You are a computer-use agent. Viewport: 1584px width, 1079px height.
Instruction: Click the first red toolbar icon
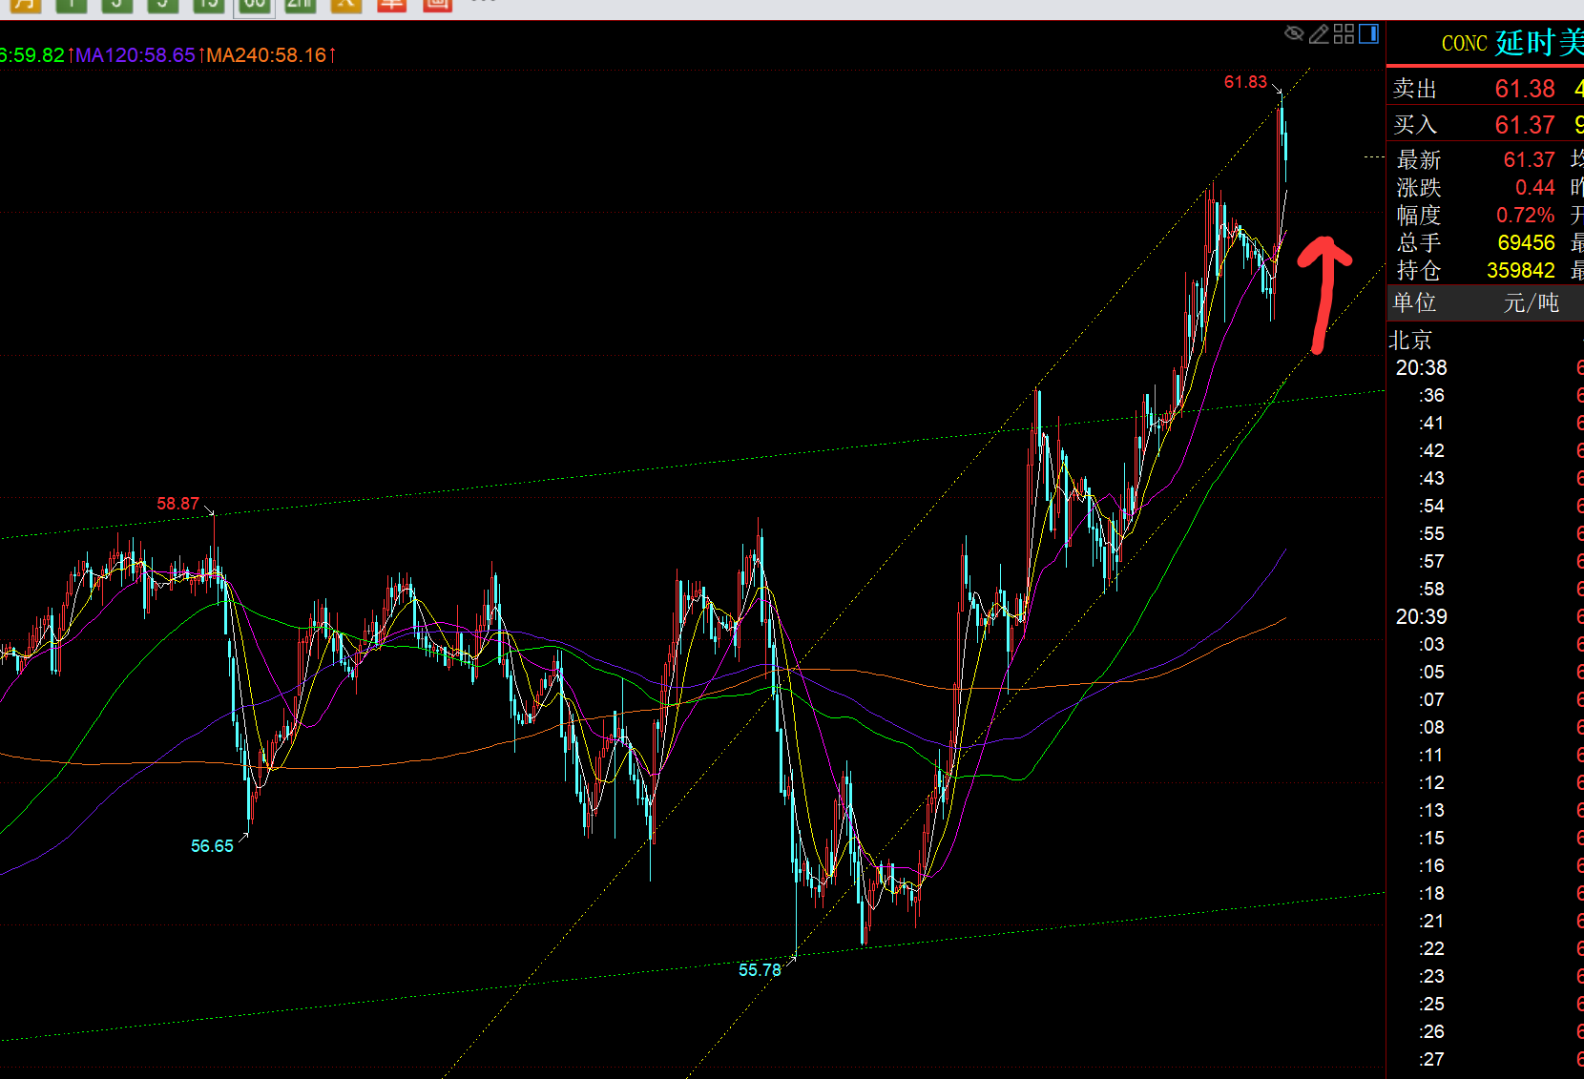391,5
